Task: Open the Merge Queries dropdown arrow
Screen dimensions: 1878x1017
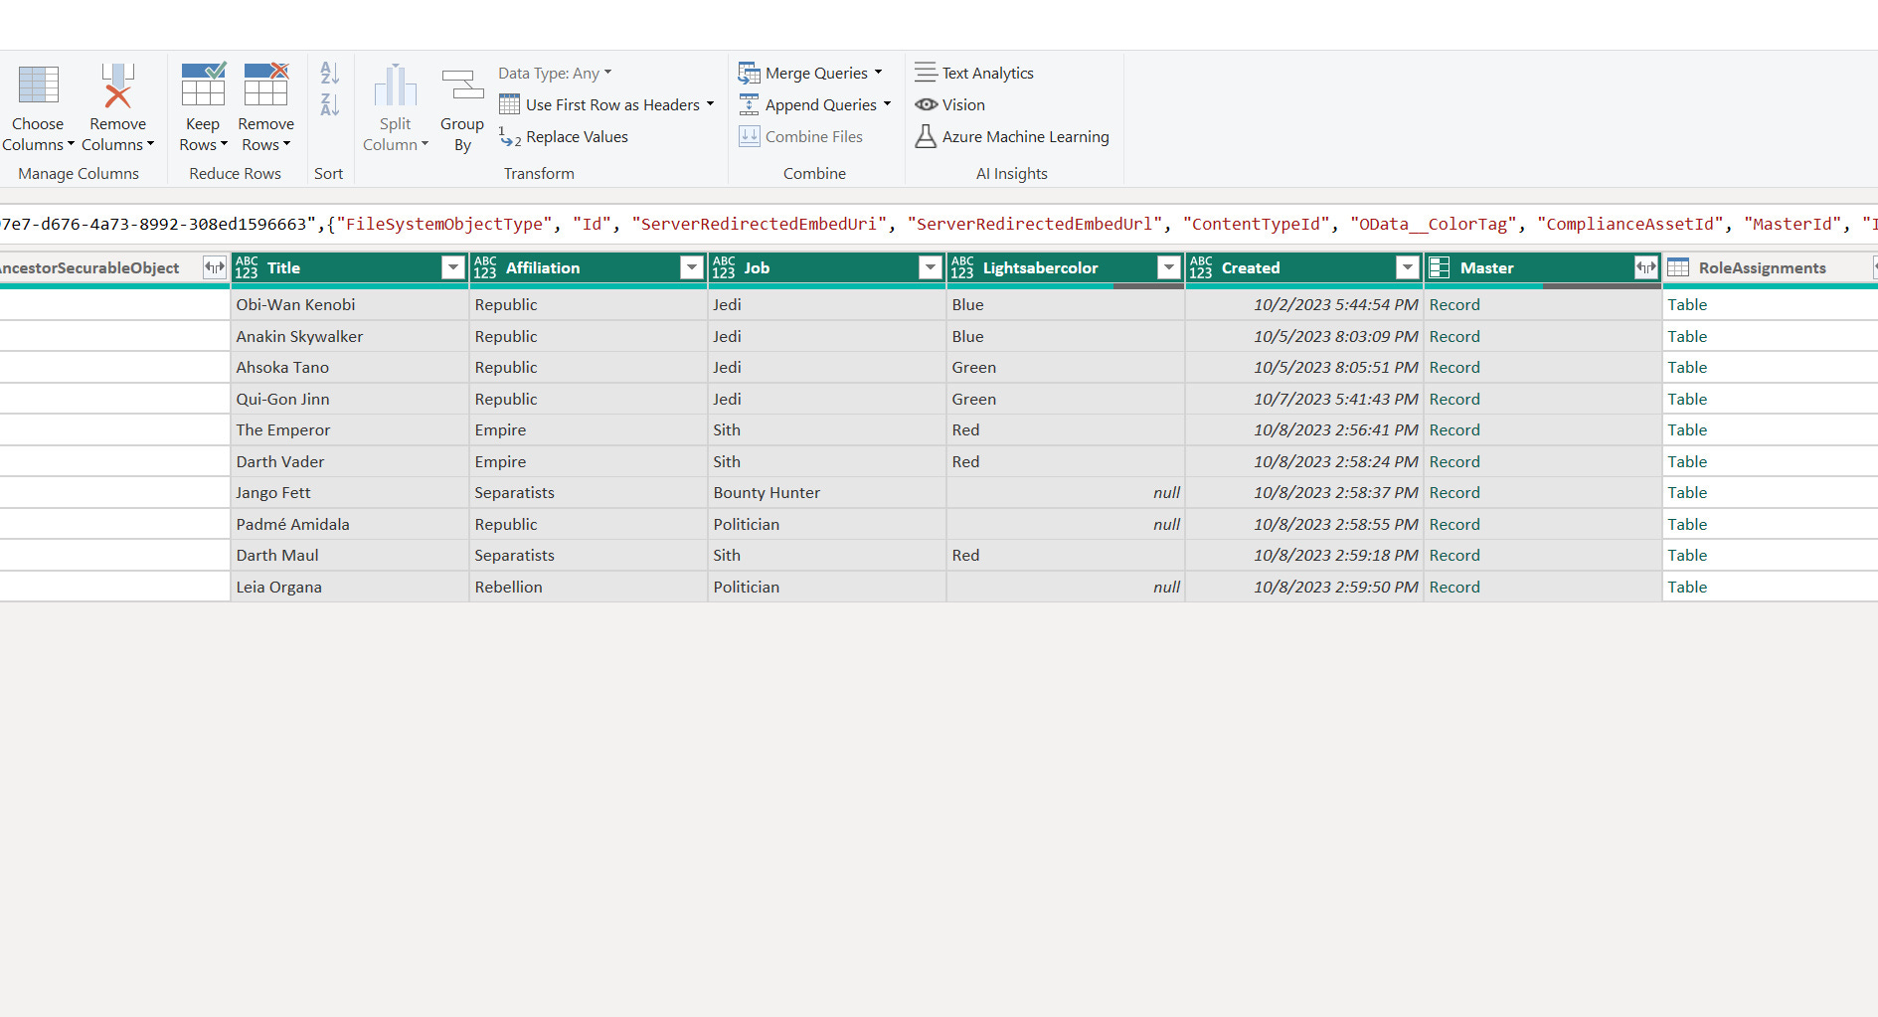Action: click(x=878, y=73)
